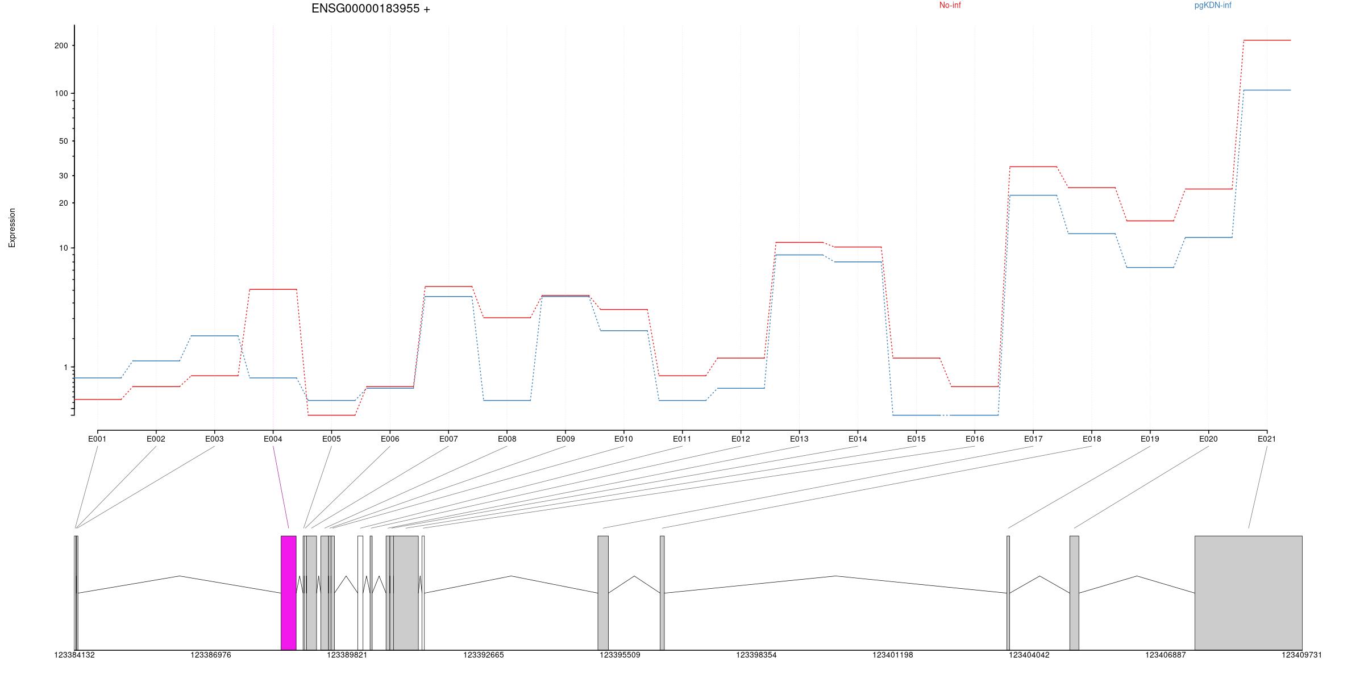1364x682 pixels.
Task: Click exon label E008
Action: 507,439
